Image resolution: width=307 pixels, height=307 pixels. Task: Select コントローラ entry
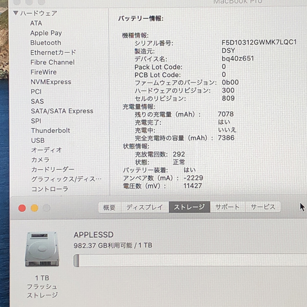tap(50, 189)
